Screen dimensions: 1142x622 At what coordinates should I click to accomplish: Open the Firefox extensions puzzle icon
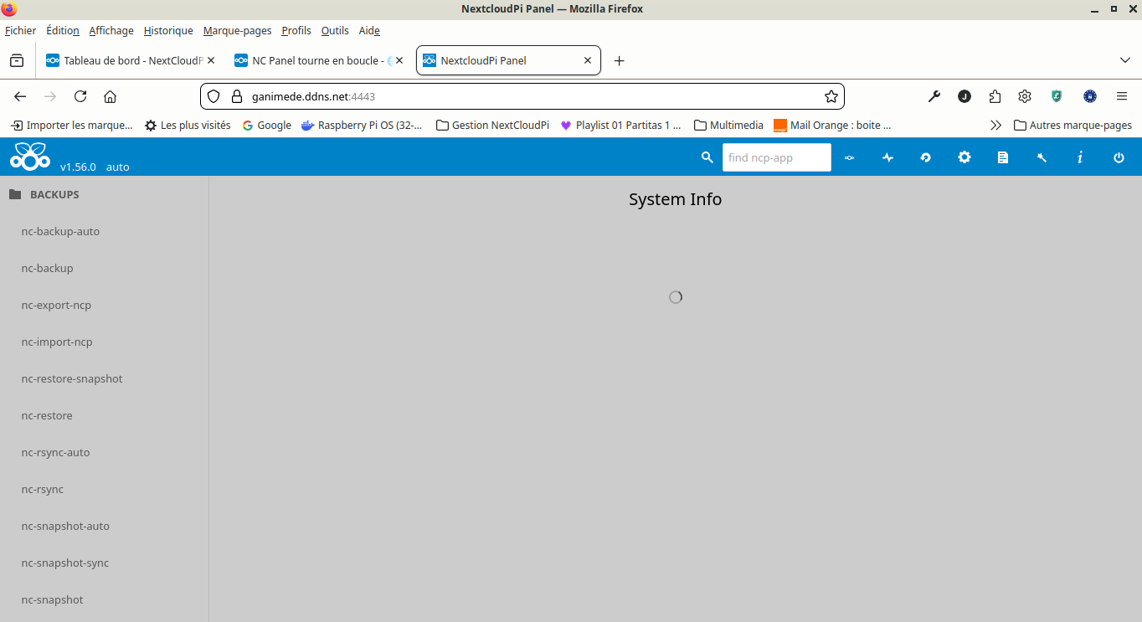click(x=995, y=96)
